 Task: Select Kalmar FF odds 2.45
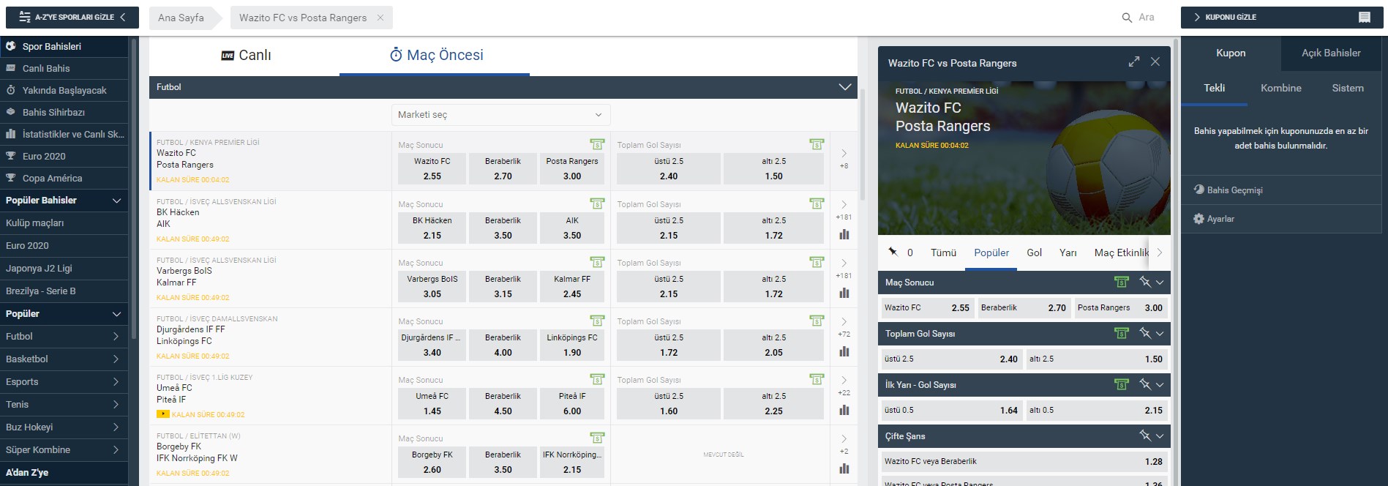tap(572, 286)
